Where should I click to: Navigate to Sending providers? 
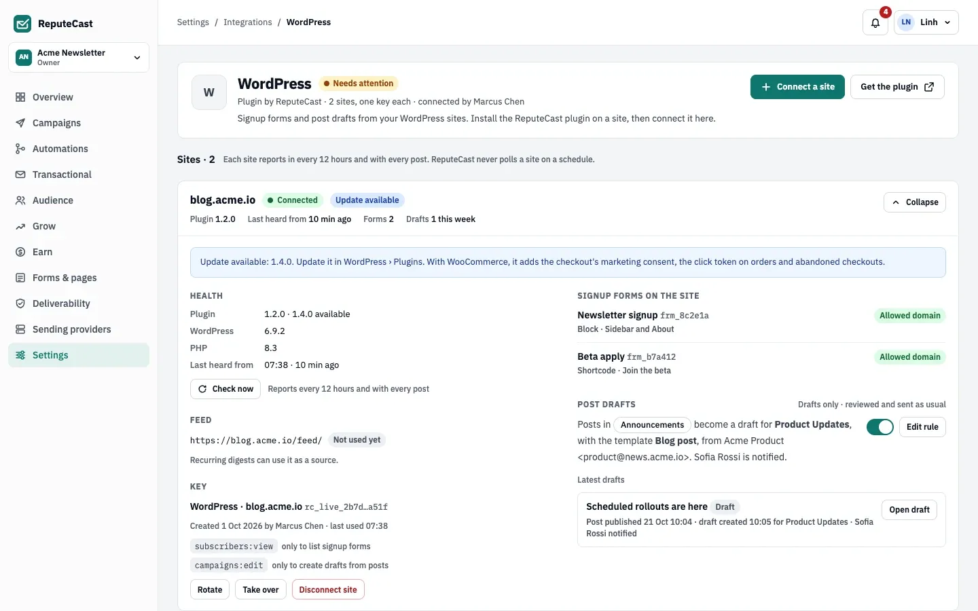79,329
